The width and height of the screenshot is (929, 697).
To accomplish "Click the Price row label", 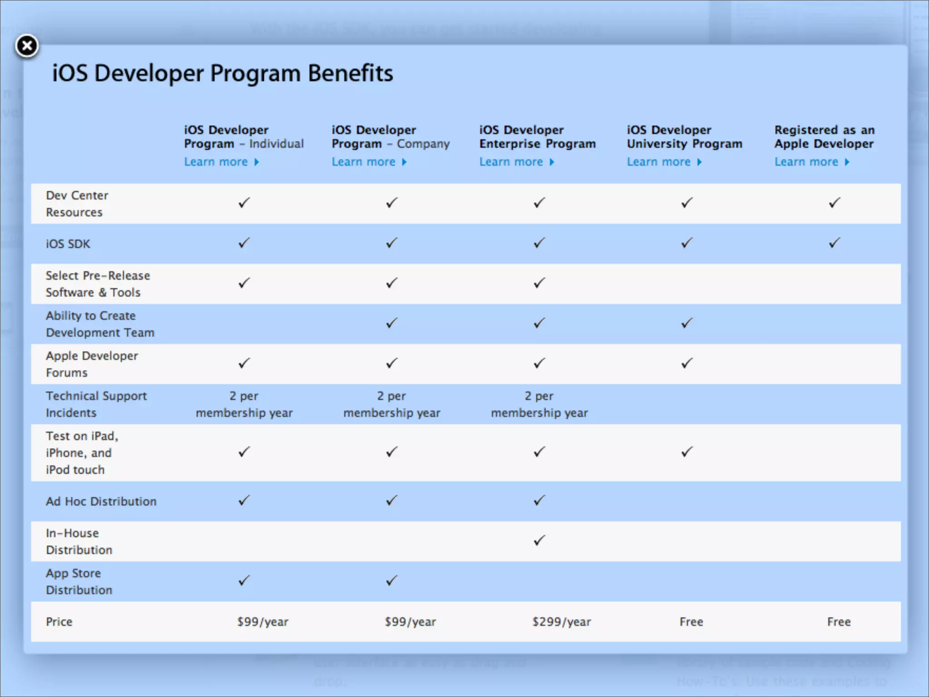I will tap(59, 622).
